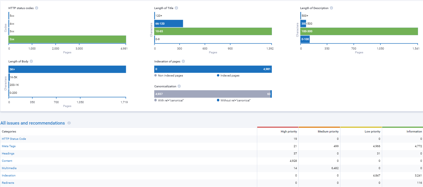Open the HTTP Status Code category
423x187 pixels.
click(14, 139)
